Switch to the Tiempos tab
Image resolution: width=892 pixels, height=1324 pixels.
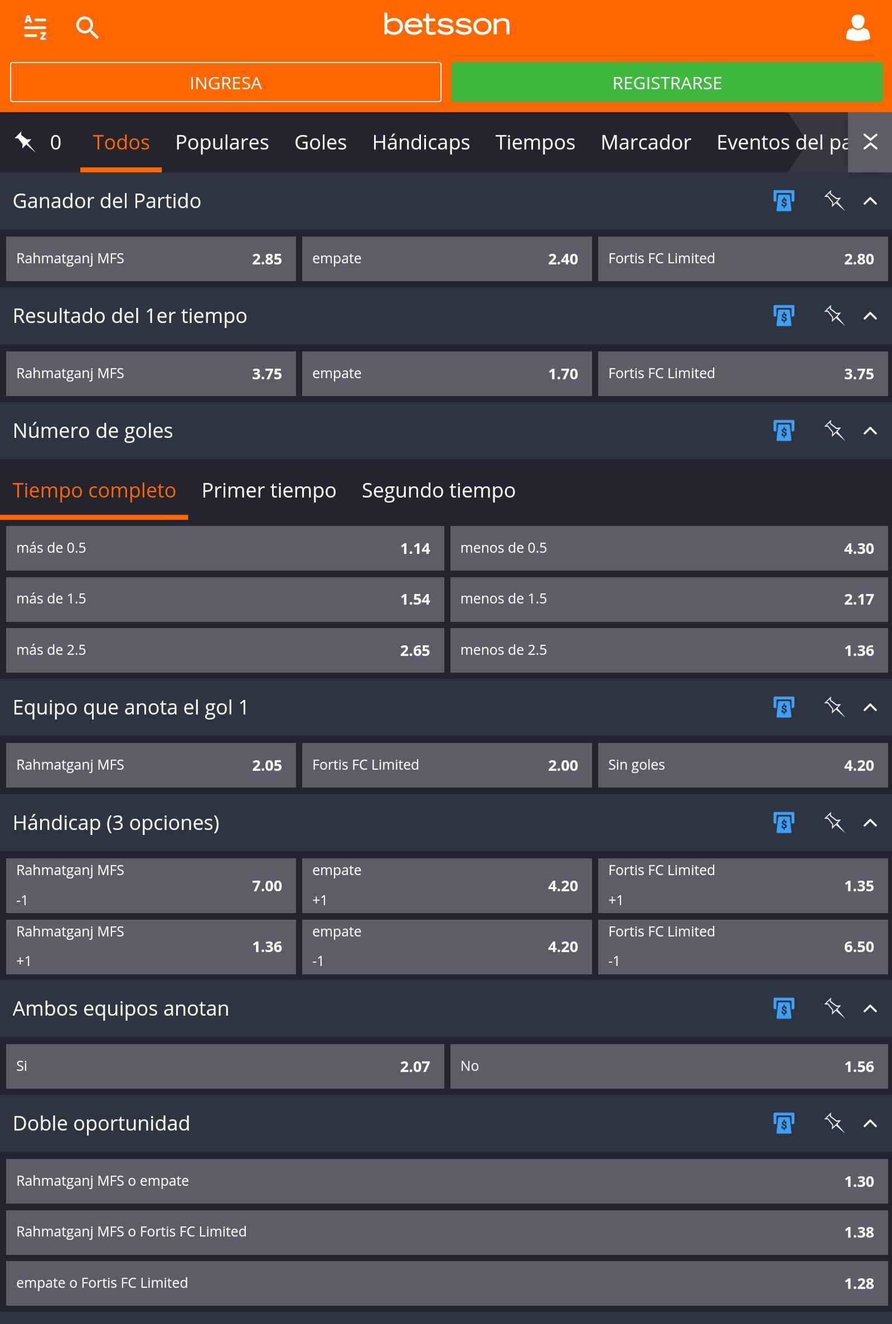coord(535,142)
